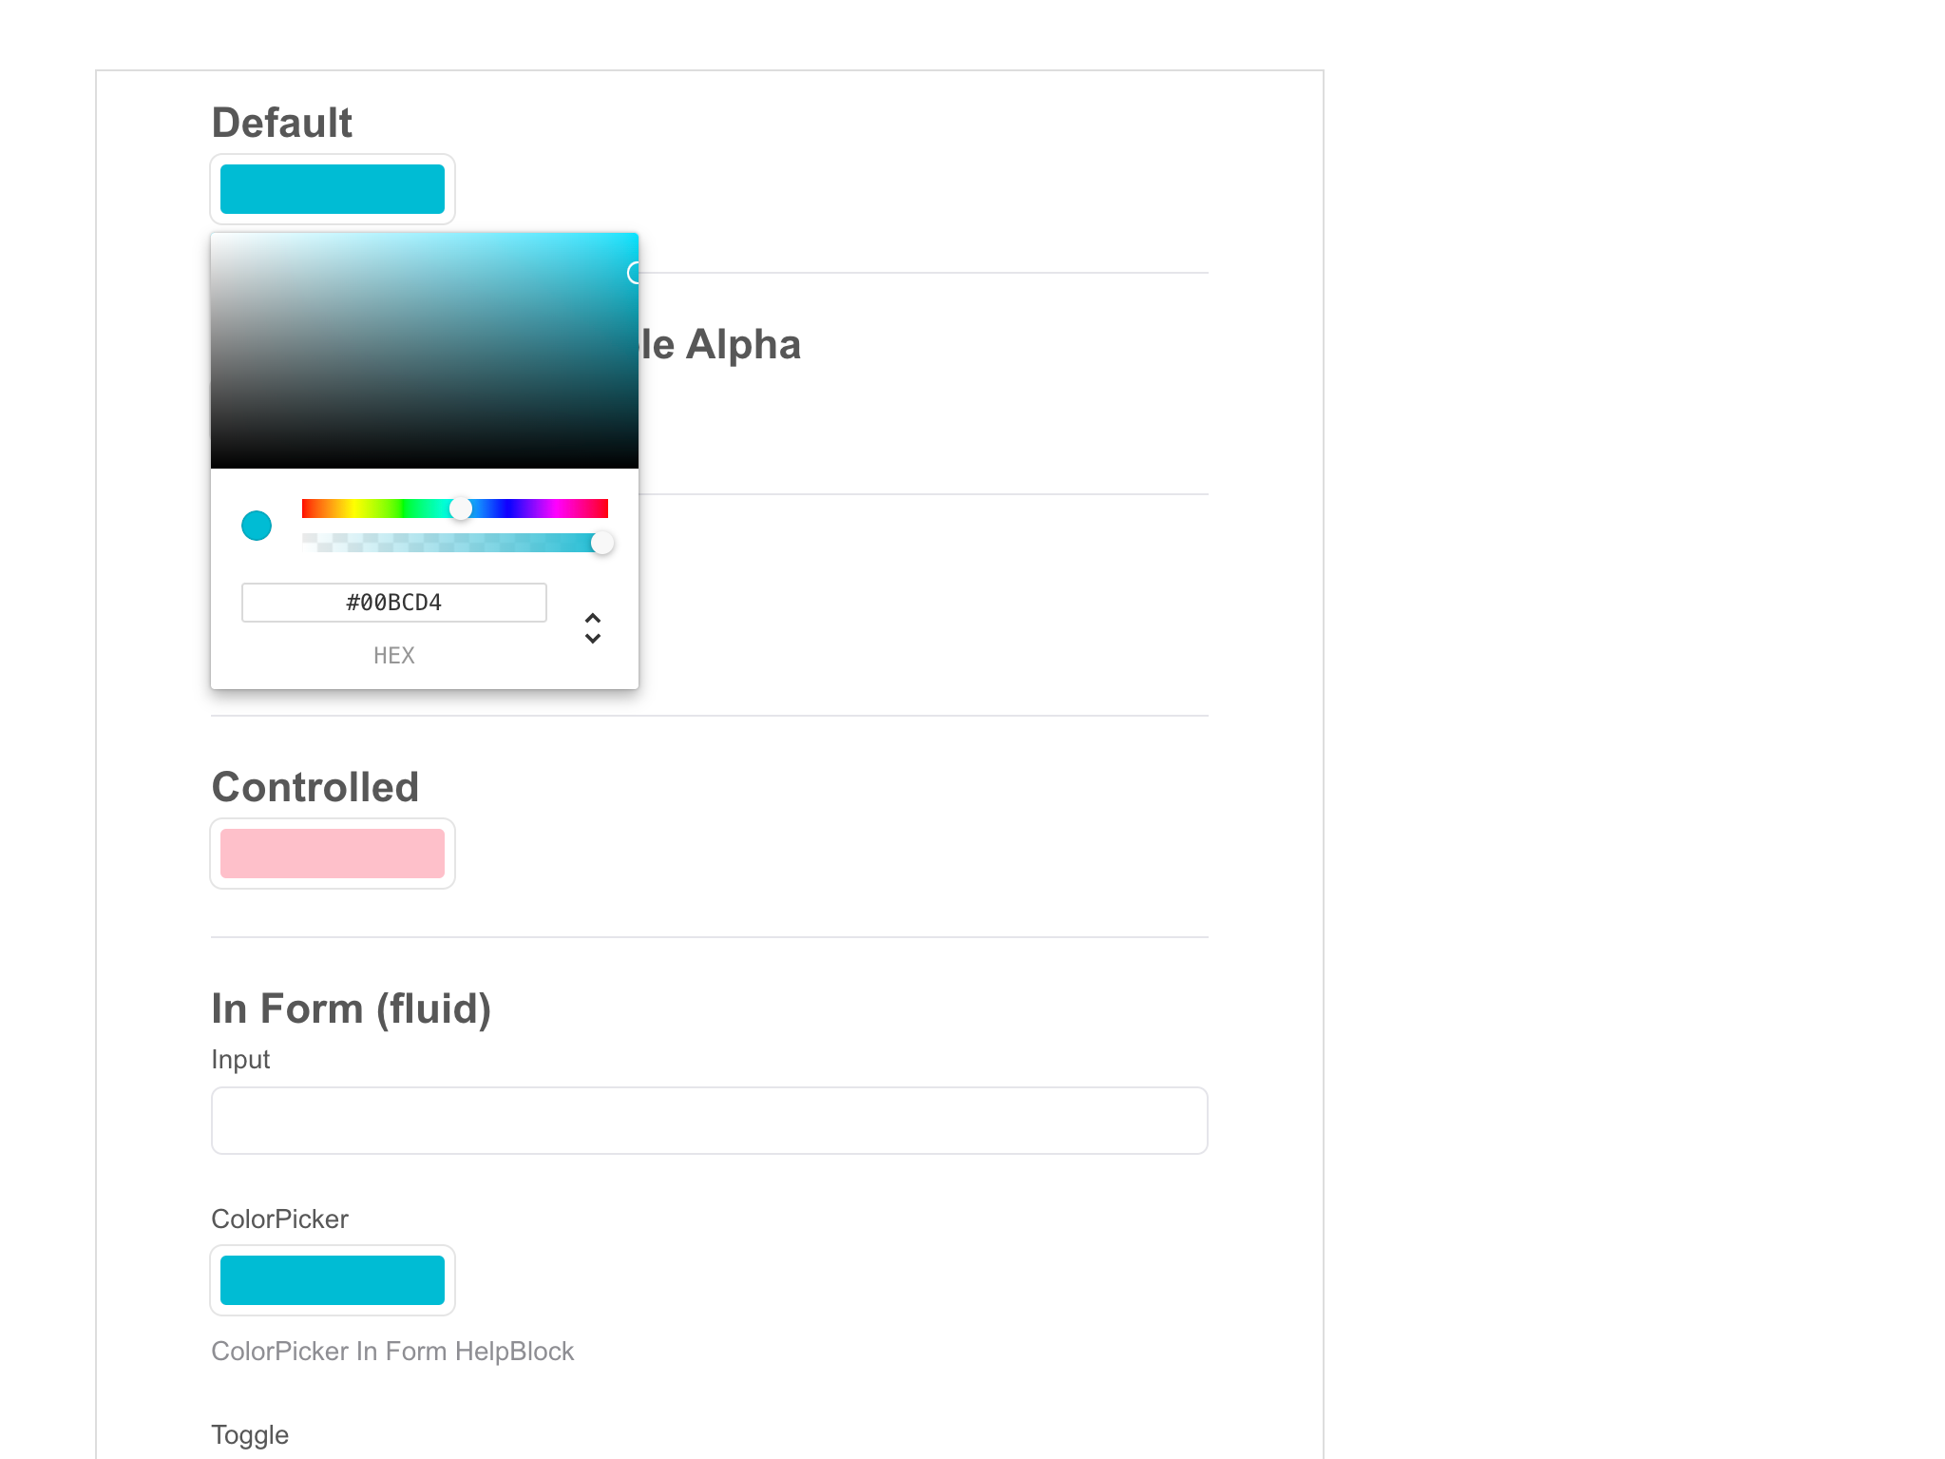Click the down chevron beside hex field
This screenshot has width=1945, height=1459.
click(593, 639)
